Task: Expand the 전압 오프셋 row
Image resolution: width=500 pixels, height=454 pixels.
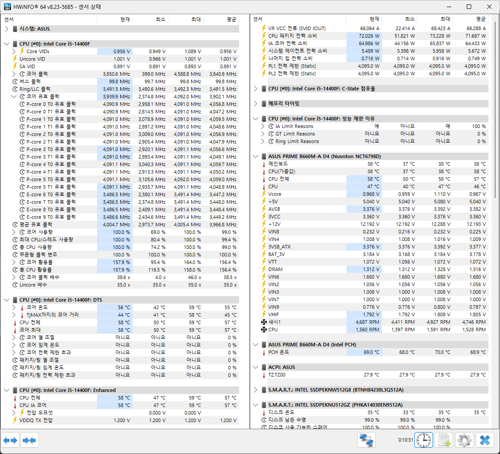Action: click(14, 413)
